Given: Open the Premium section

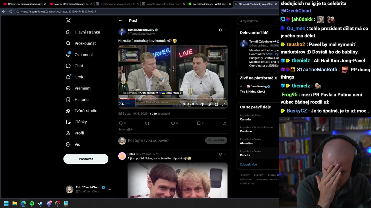Looking at the screenshot, I should point(78,88).
